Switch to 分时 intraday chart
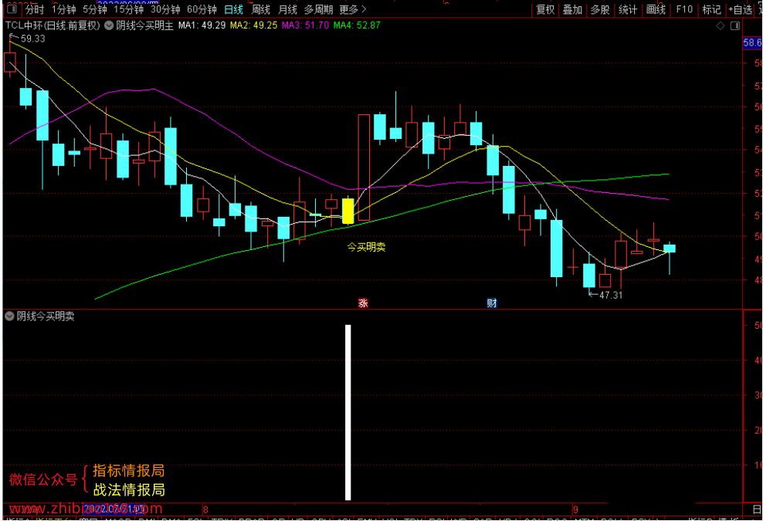The width and height of the screenshot is (763, 521). (35, 9)
